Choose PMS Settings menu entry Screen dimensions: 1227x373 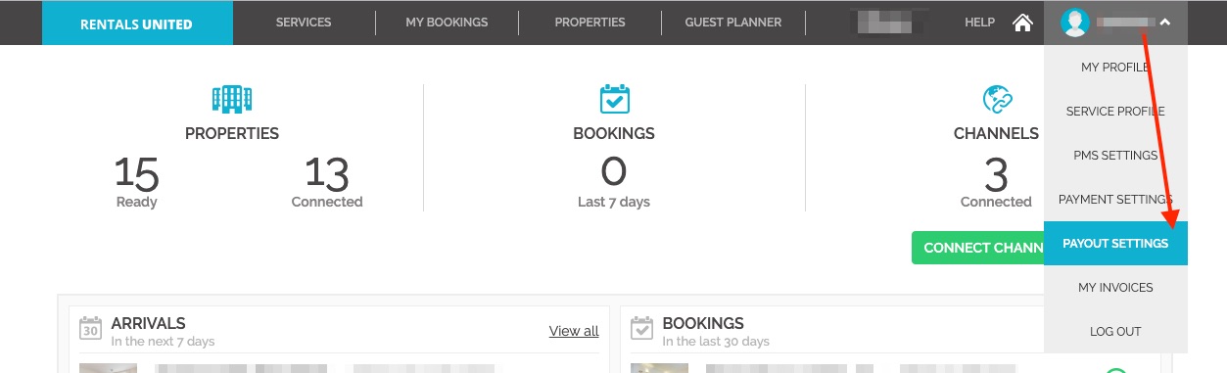click(1115, 156)
